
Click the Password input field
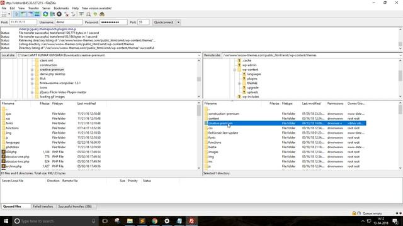(x=113, y=23)
